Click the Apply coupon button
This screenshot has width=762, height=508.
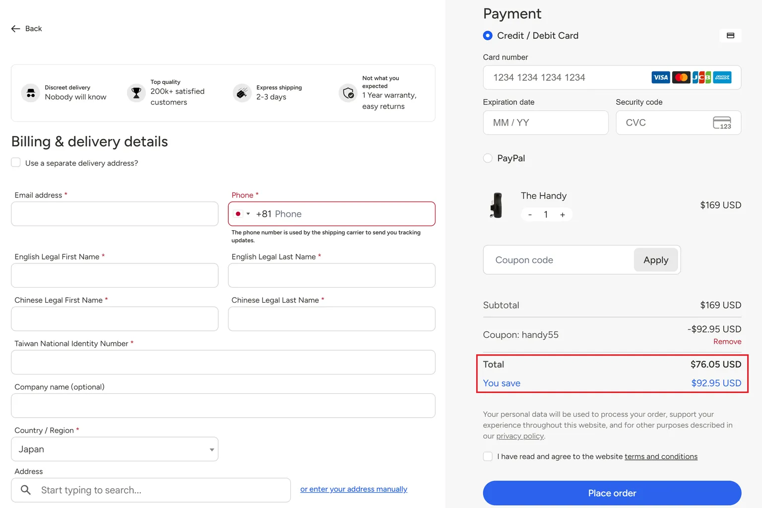[x=656, y=260]
